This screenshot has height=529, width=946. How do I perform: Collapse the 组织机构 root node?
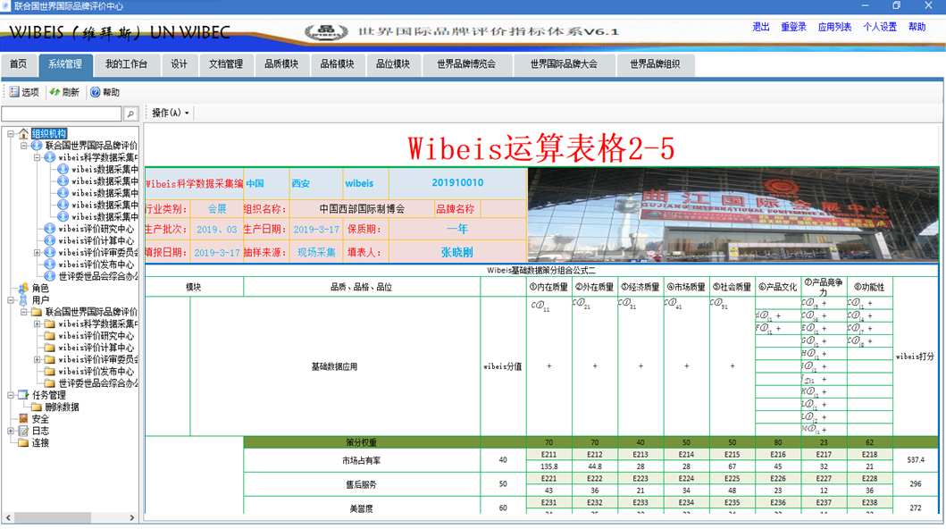pos(10,133)
